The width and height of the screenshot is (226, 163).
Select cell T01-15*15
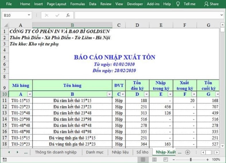(x=21, y=100)
